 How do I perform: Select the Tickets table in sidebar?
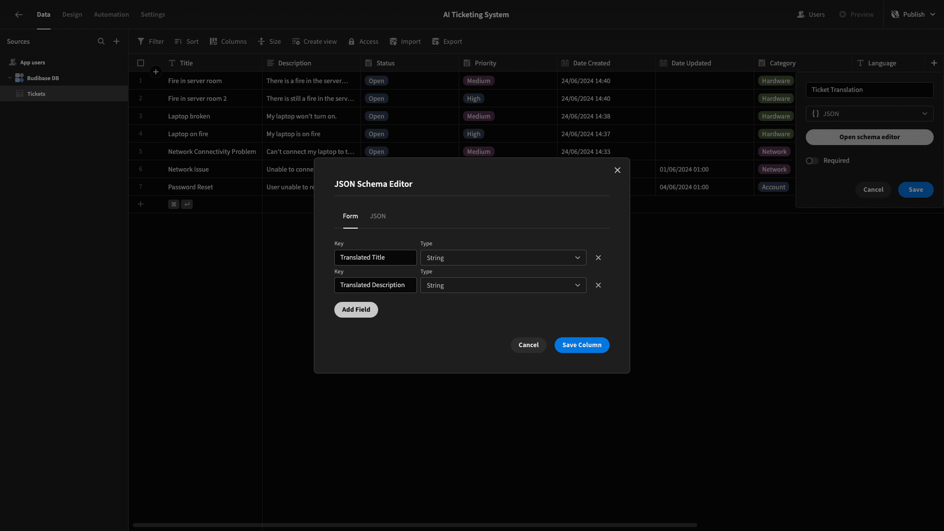[64, 94]
